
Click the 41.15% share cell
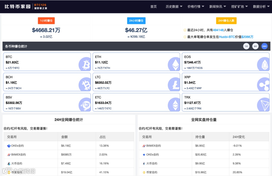tap(104, 172)
